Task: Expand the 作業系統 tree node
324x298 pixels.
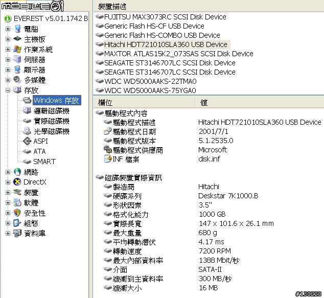Action: (x=8, y=50)
